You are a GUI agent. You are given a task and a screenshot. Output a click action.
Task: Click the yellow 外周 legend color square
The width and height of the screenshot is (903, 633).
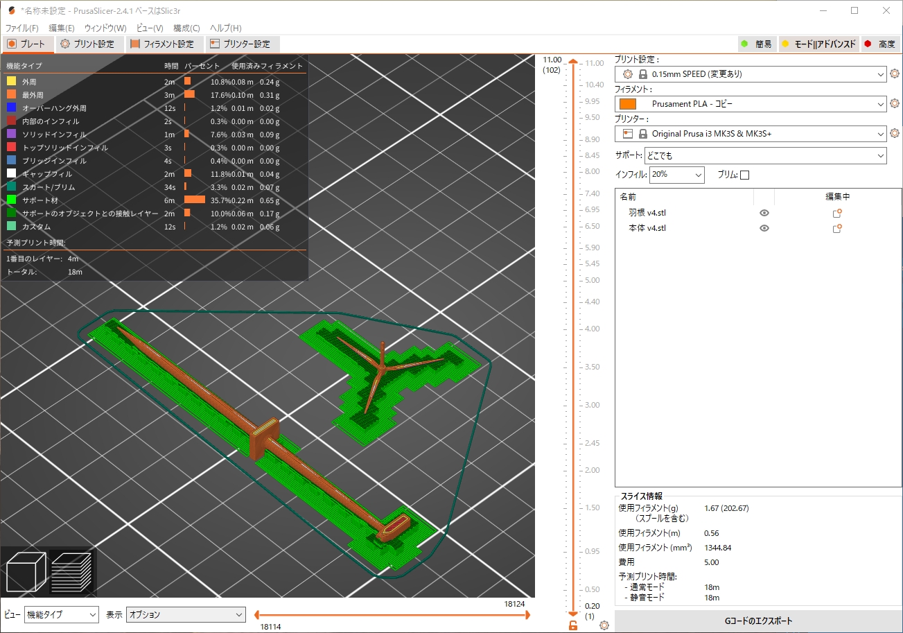click(11, 82)
